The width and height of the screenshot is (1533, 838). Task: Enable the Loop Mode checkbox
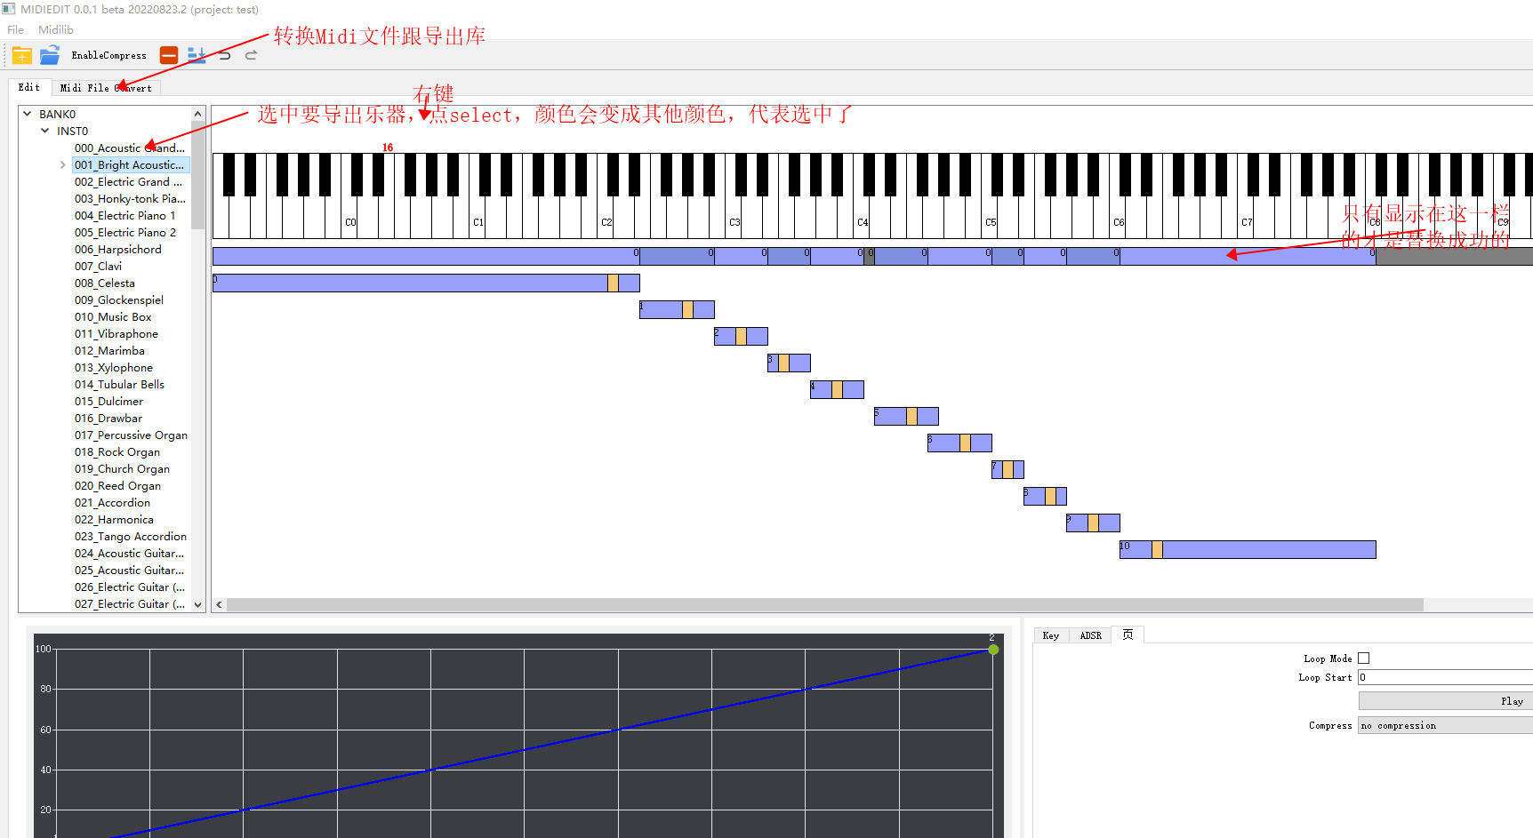click(x=1363, y=658)
